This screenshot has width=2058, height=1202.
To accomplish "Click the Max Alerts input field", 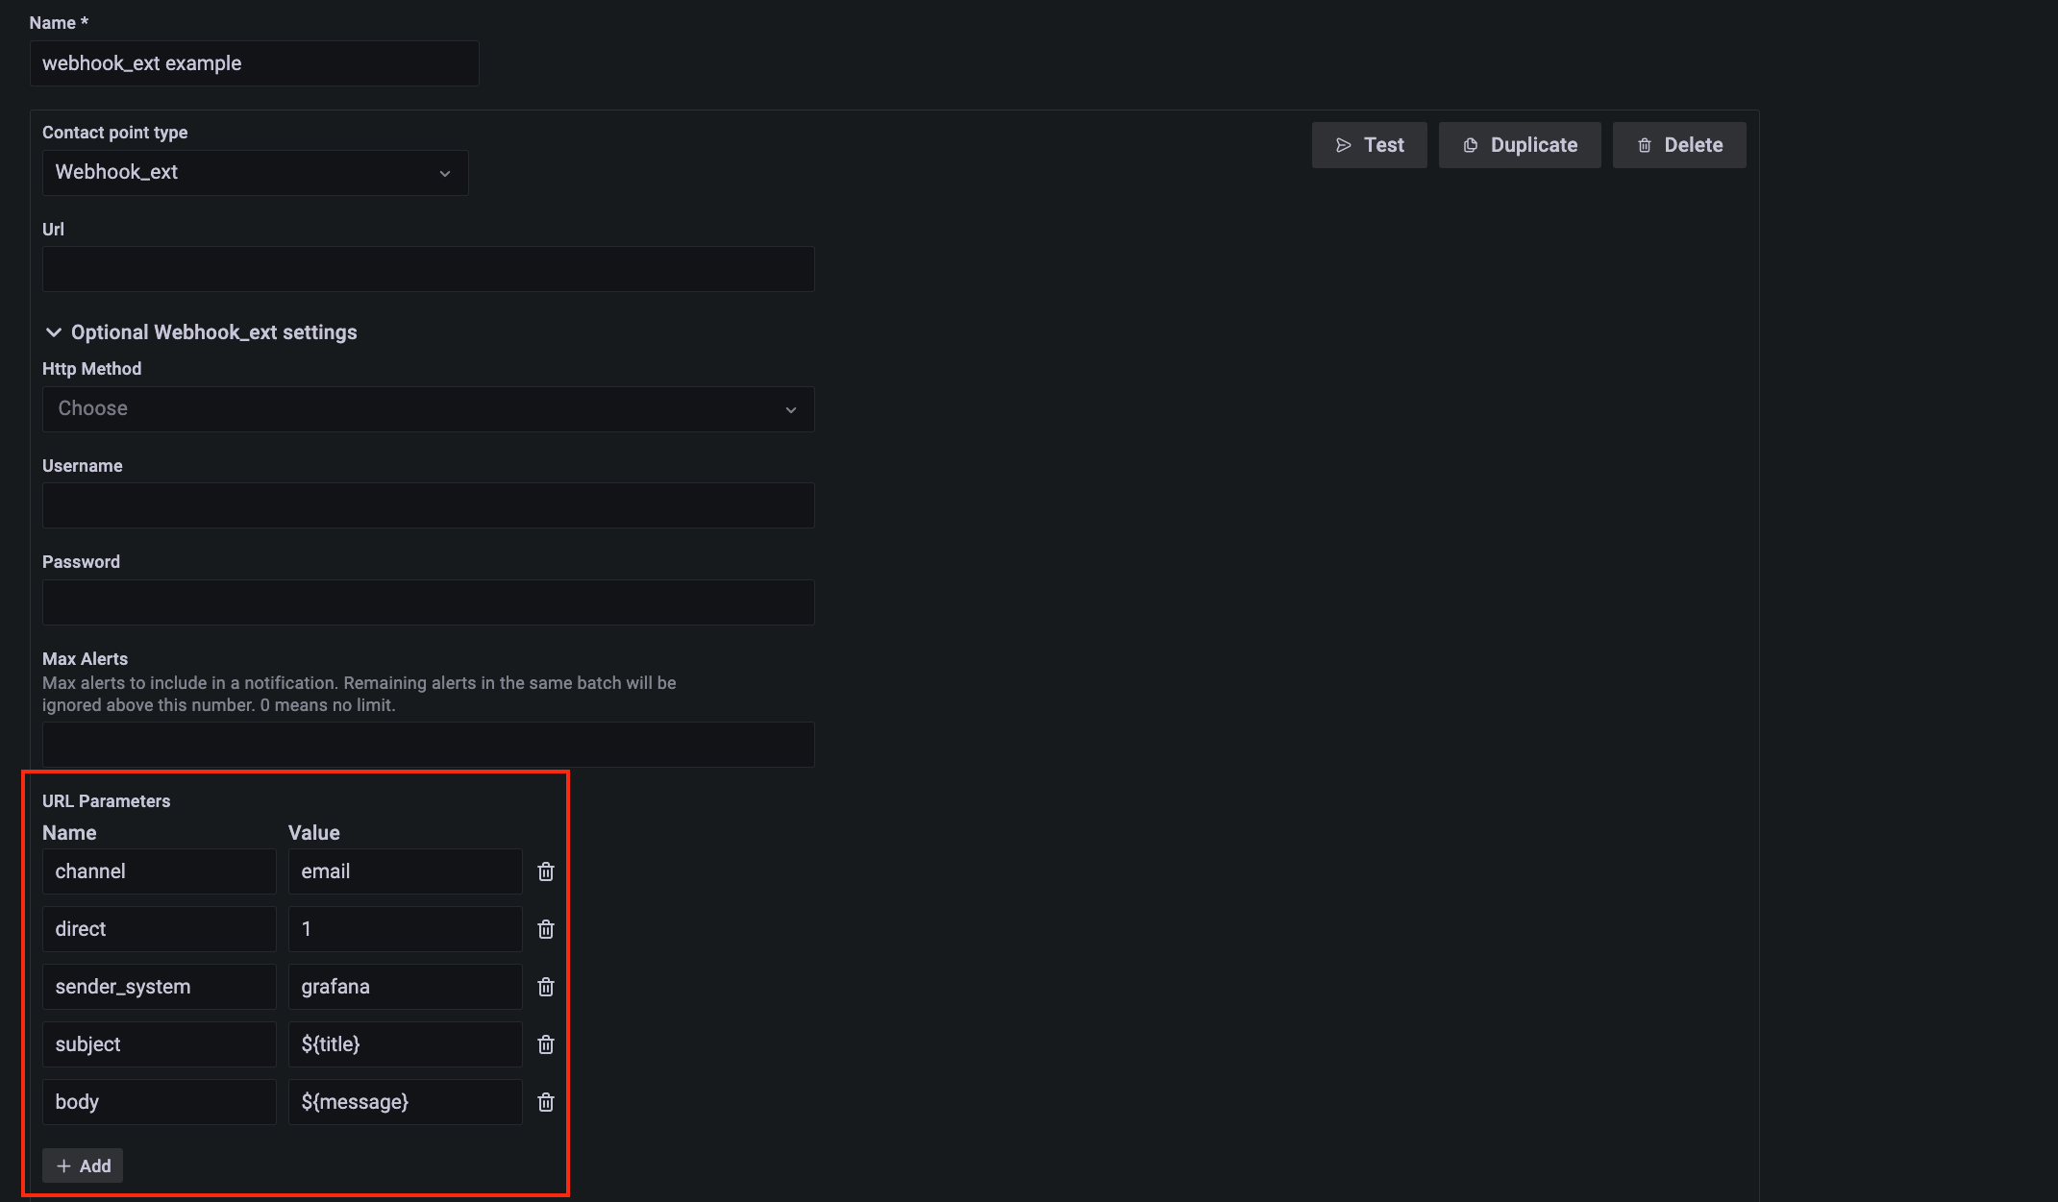I will (428, 744).
